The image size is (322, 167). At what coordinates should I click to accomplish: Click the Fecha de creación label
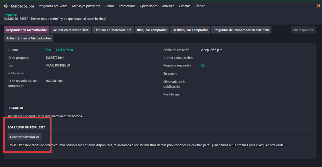pyautogui.click(x=176, y=50)
